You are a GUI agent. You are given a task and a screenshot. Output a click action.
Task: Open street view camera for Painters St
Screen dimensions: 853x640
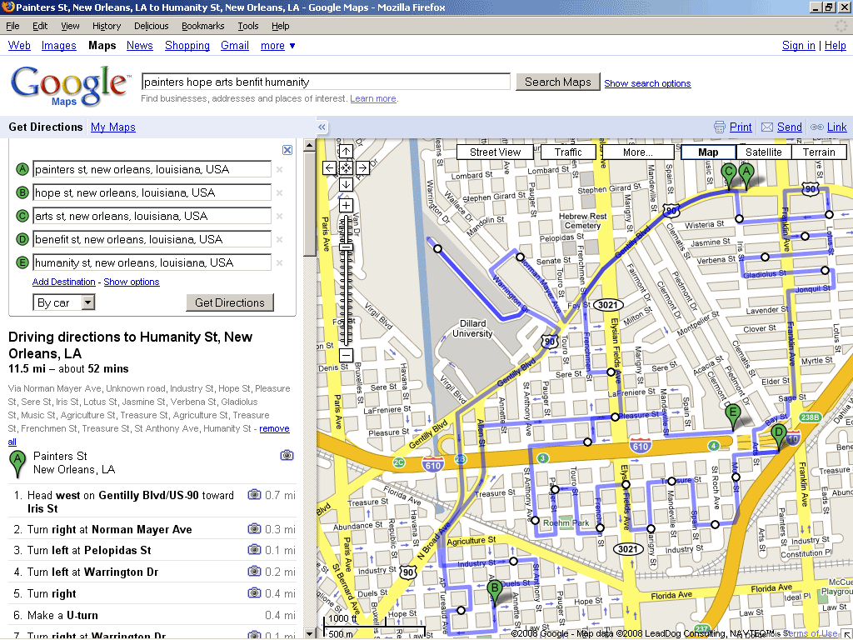pos(287,455)
